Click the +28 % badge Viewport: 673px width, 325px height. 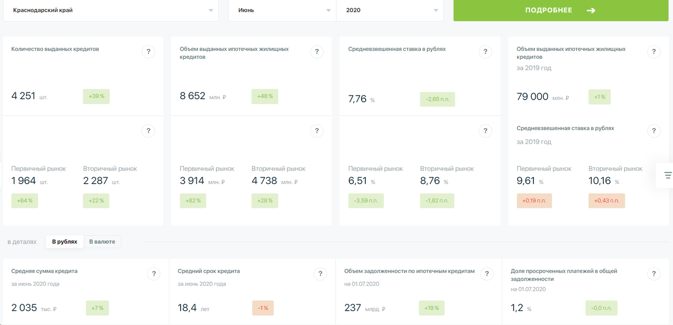[x=265, y=201]
